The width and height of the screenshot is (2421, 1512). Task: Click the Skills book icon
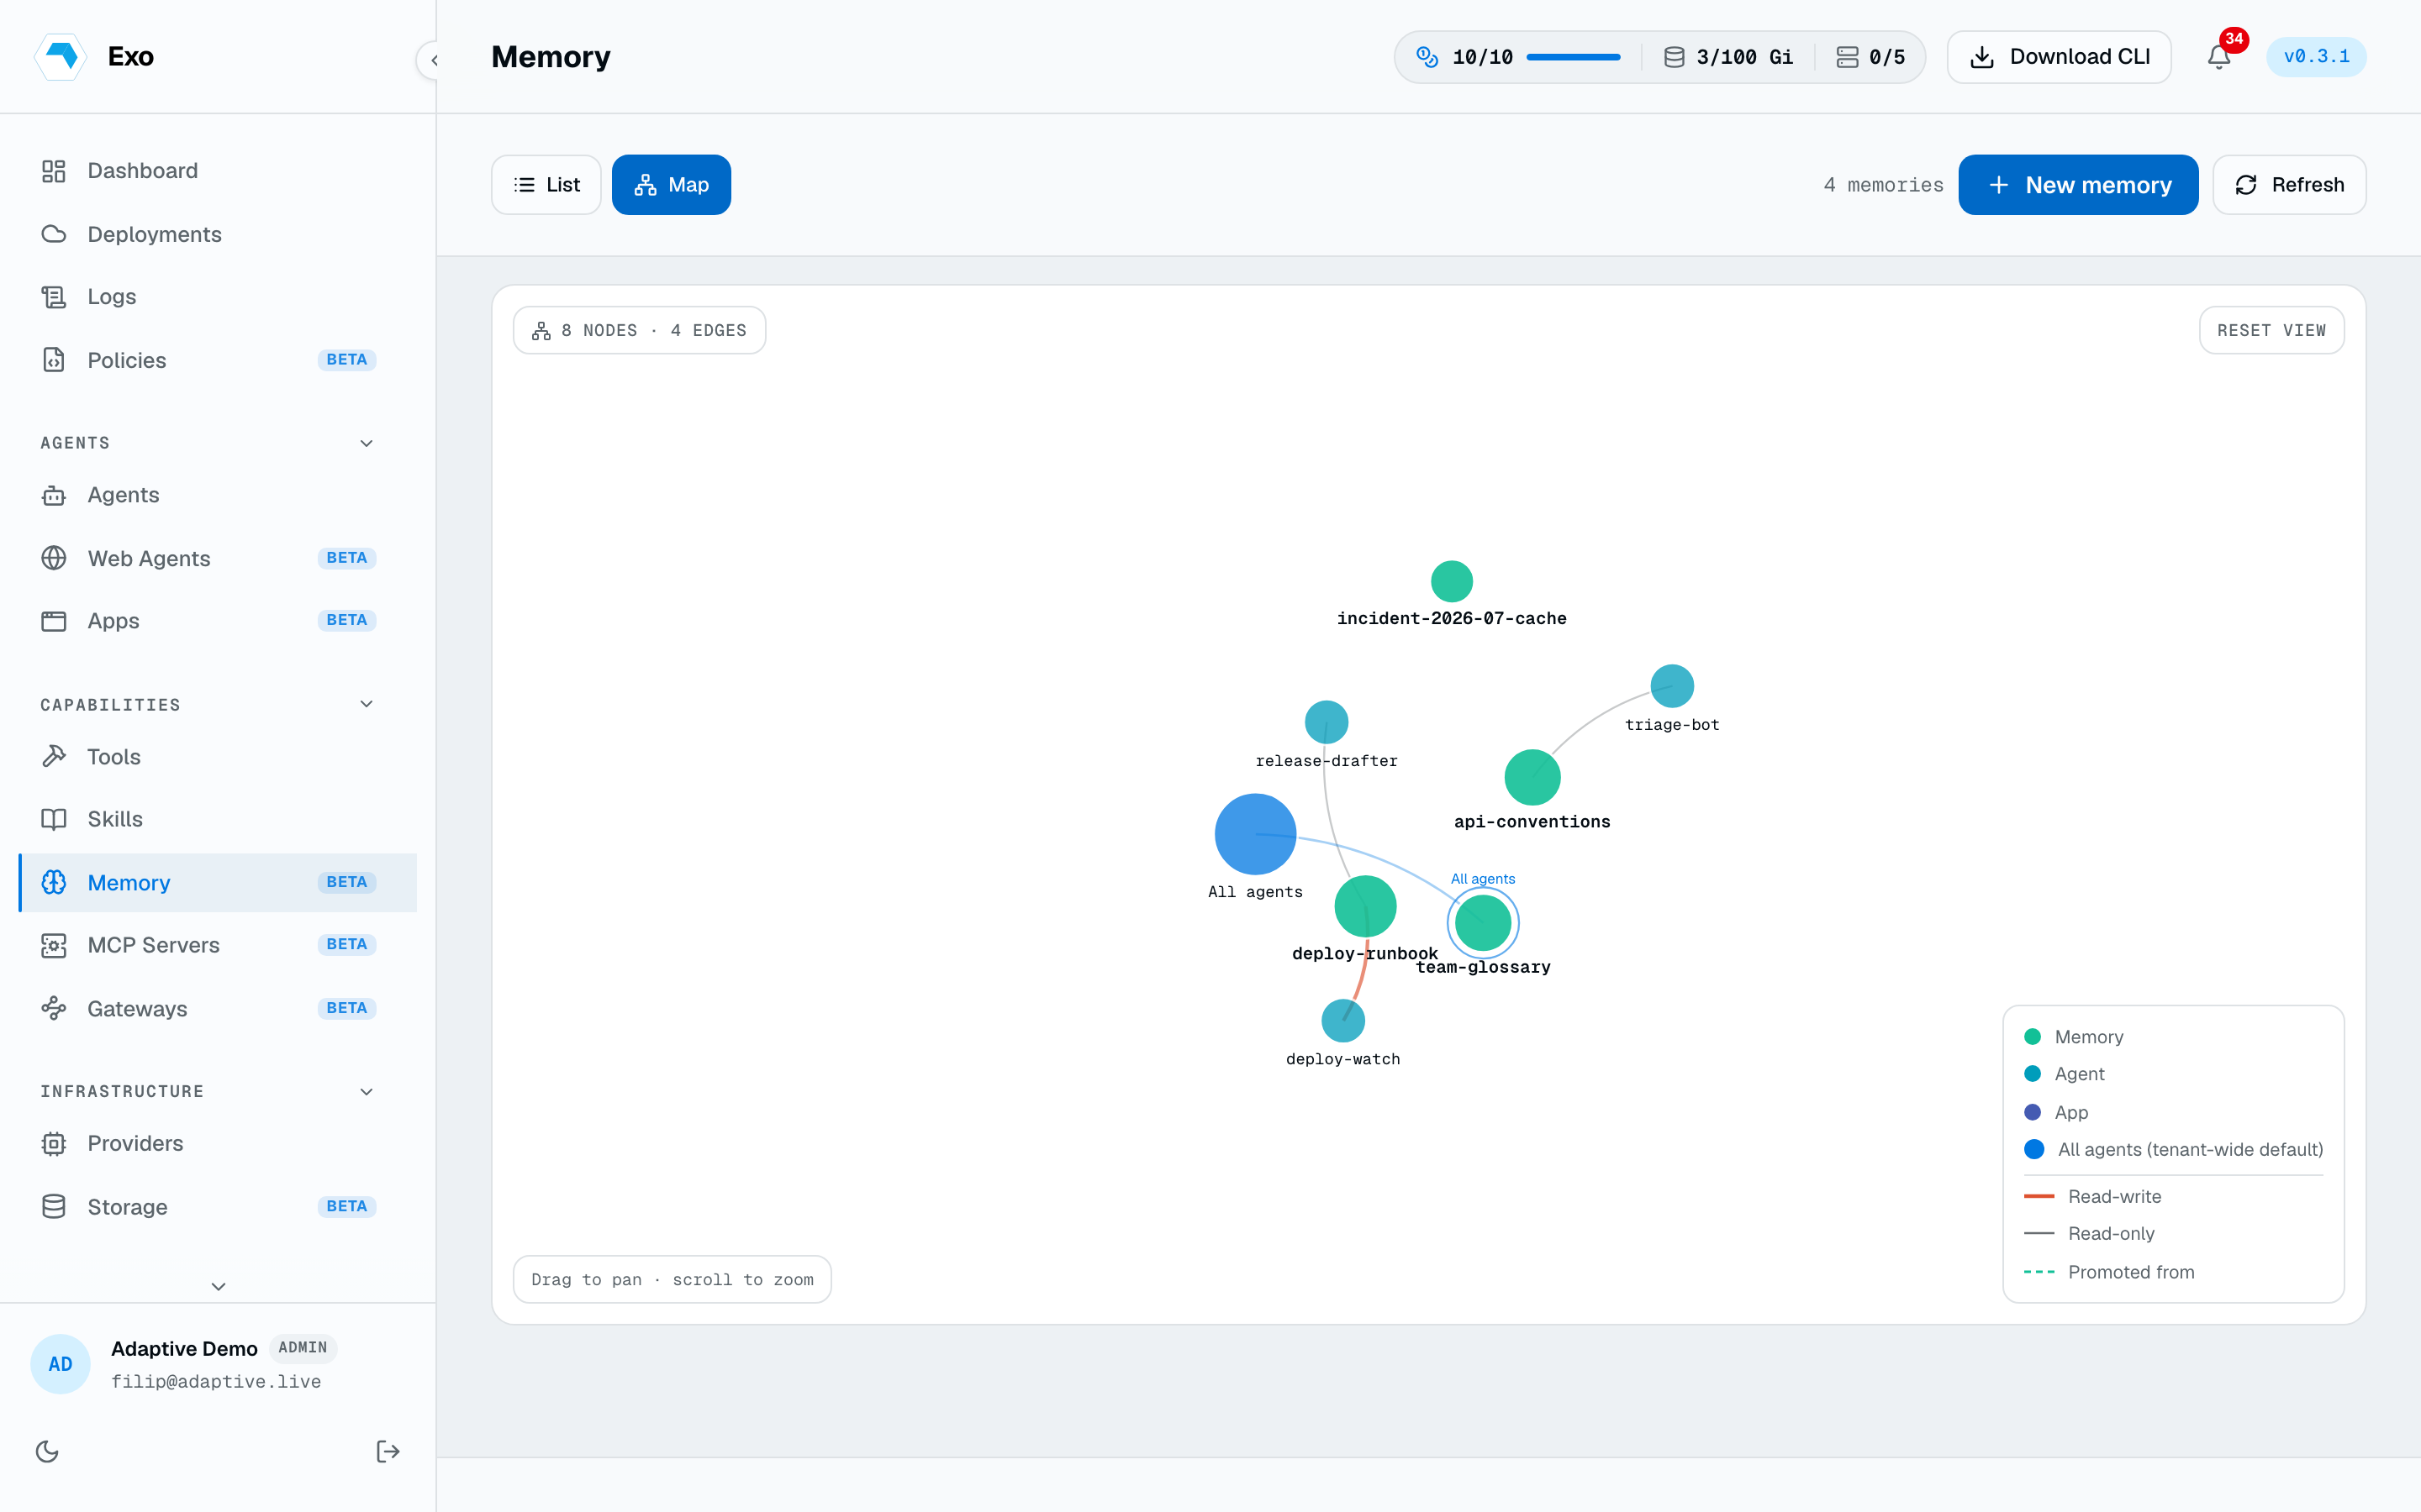[x=54, y=819]
